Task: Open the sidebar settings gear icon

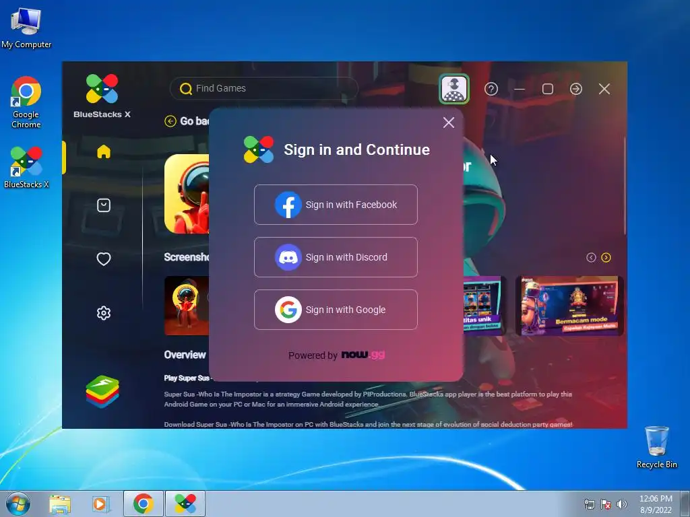Action: click(104, 313)
